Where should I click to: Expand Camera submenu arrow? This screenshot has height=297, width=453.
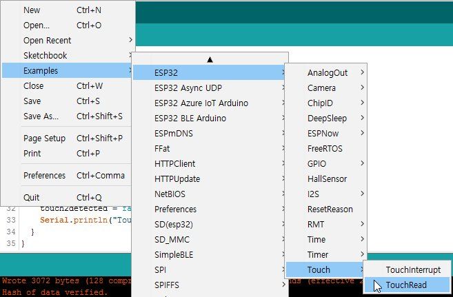(x=362, y=88)
